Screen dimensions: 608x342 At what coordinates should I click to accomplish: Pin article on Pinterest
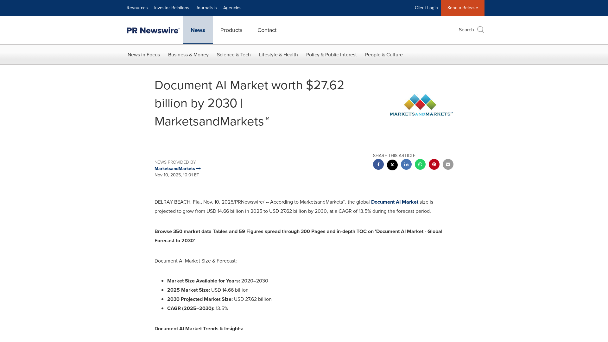434,164
